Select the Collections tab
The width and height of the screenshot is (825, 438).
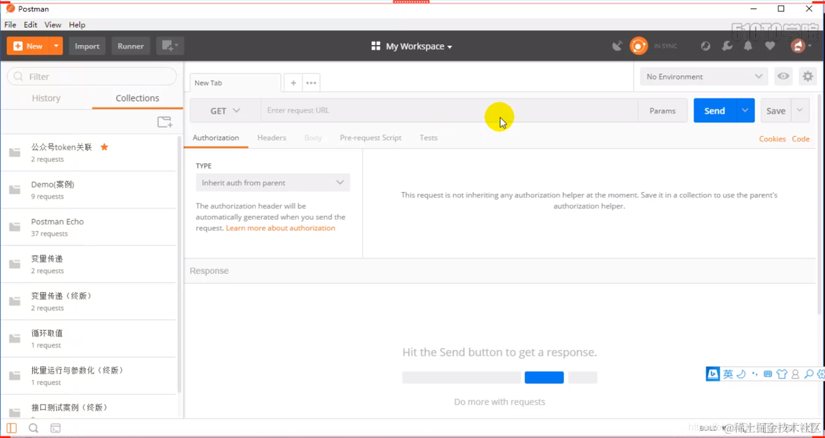pyautogui.click(x=137, y=98)
